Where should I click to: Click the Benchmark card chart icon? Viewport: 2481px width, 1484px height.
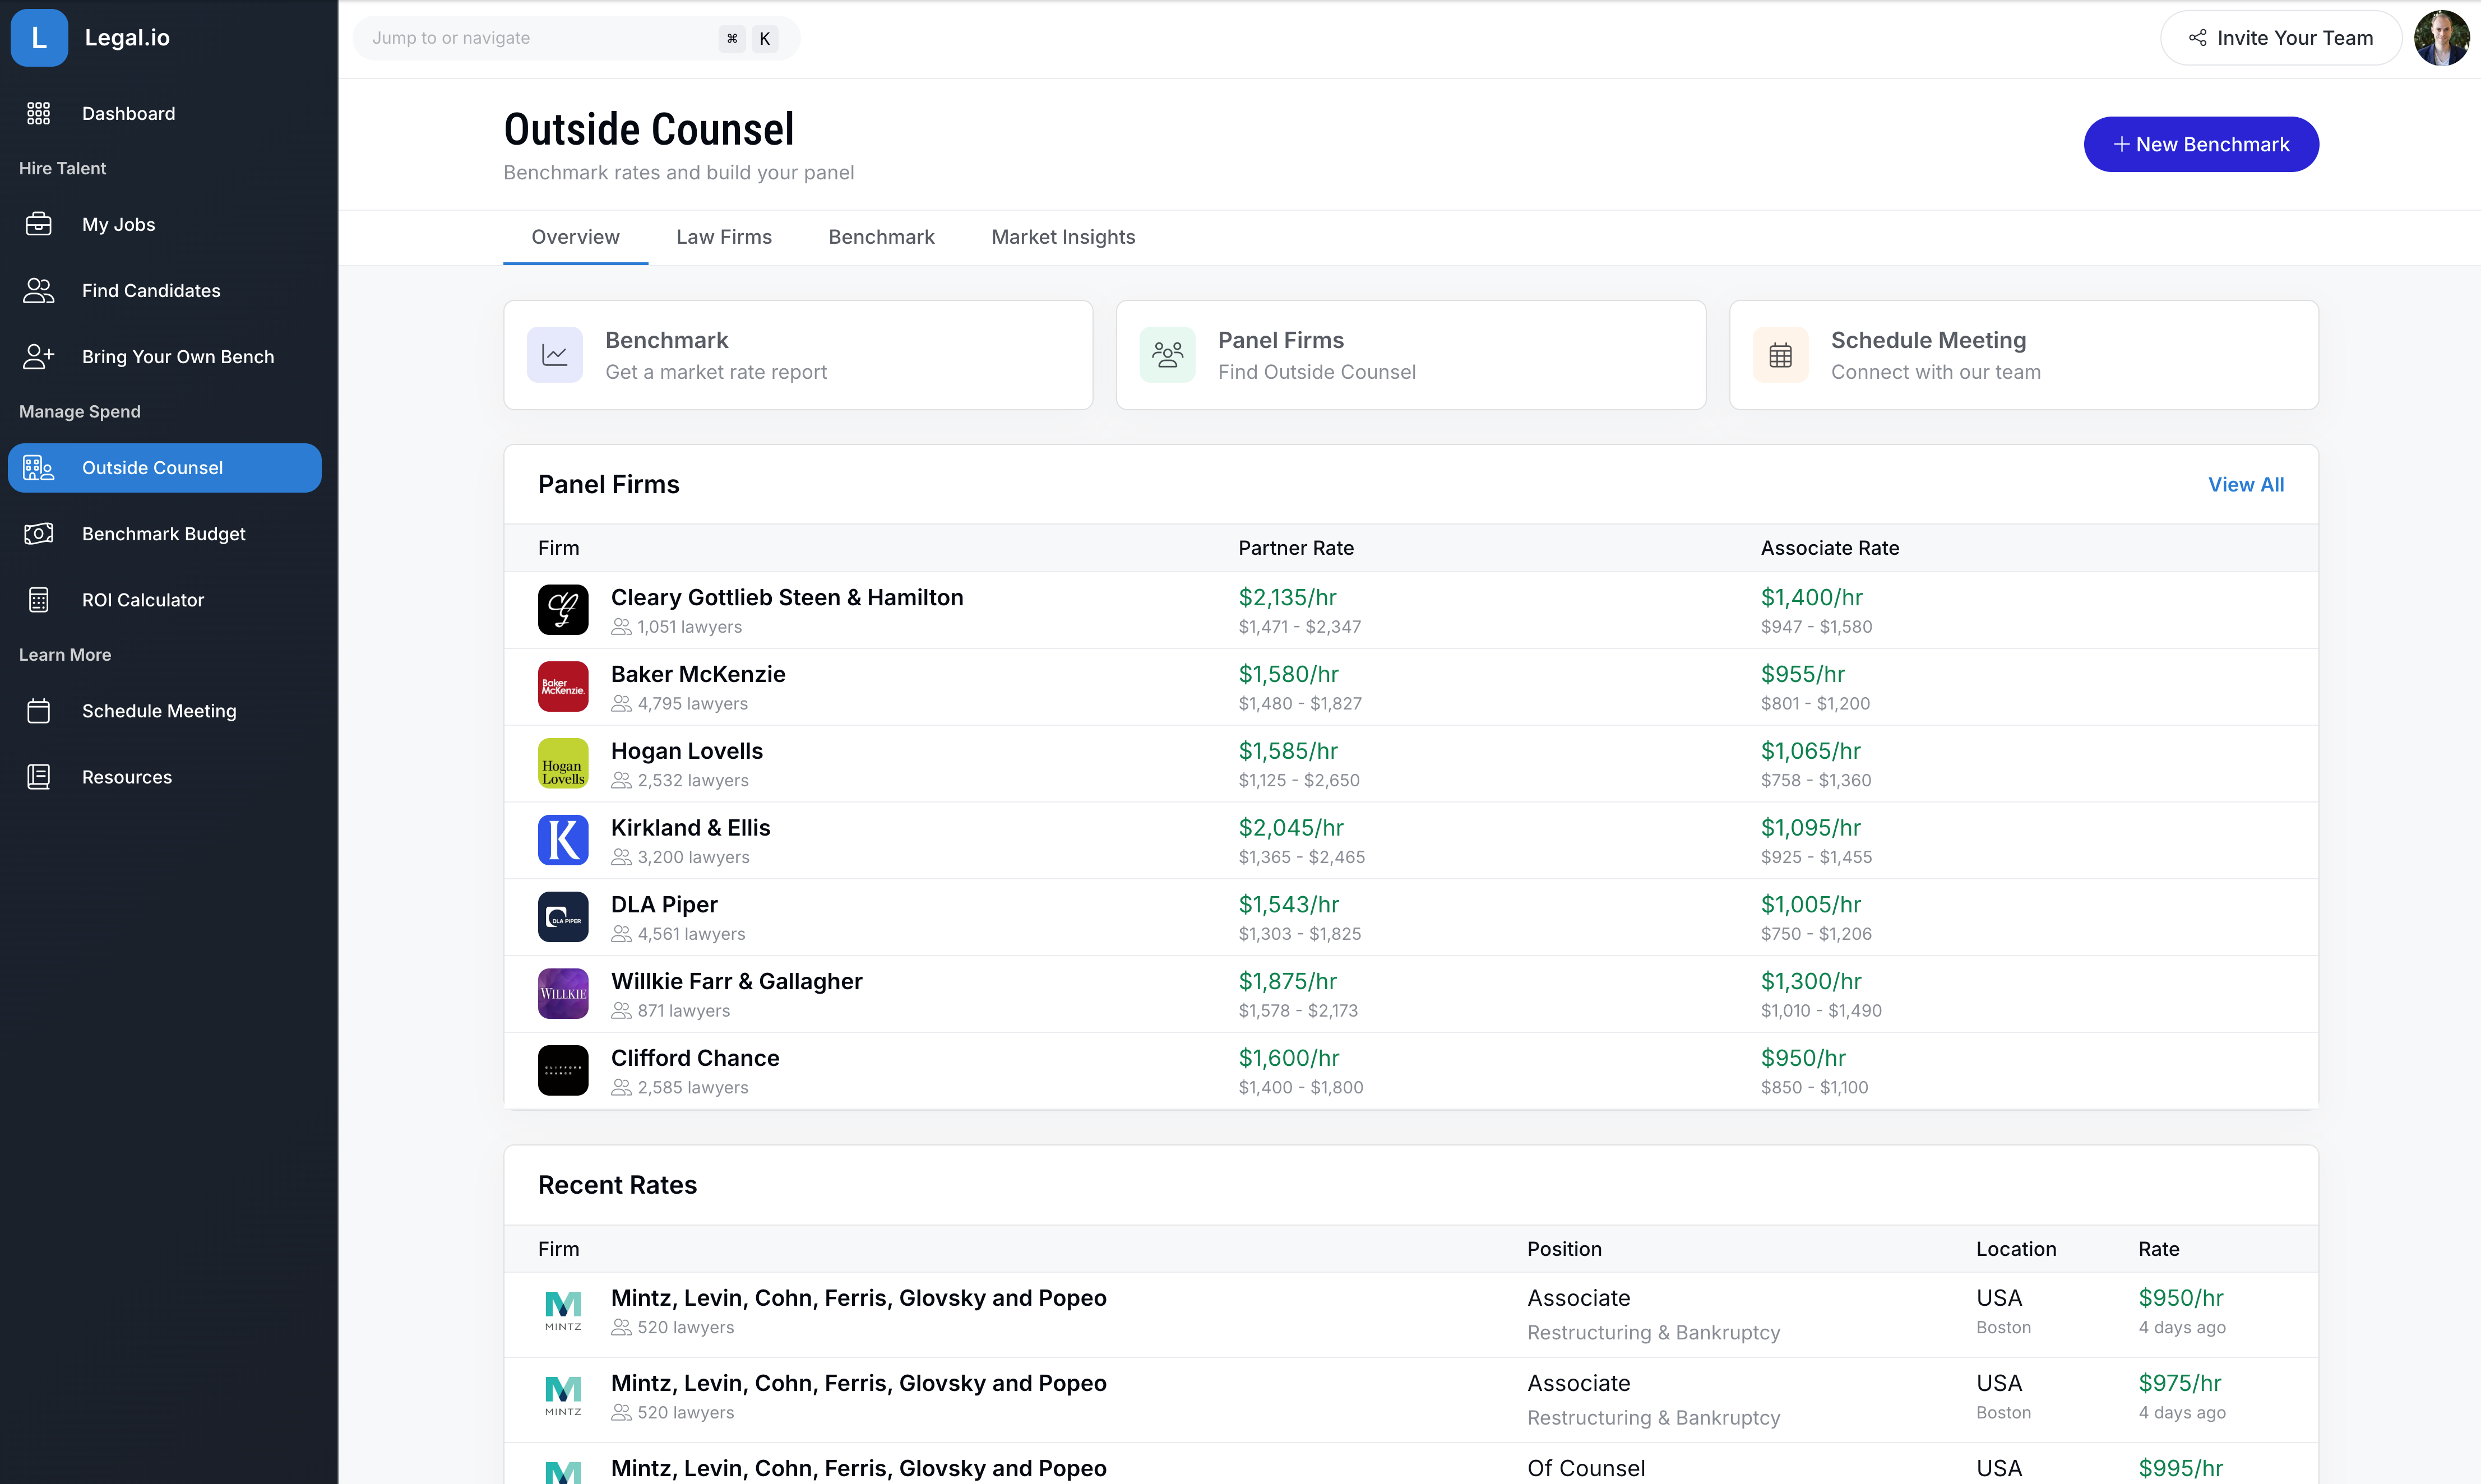click(x=555, y=355)
